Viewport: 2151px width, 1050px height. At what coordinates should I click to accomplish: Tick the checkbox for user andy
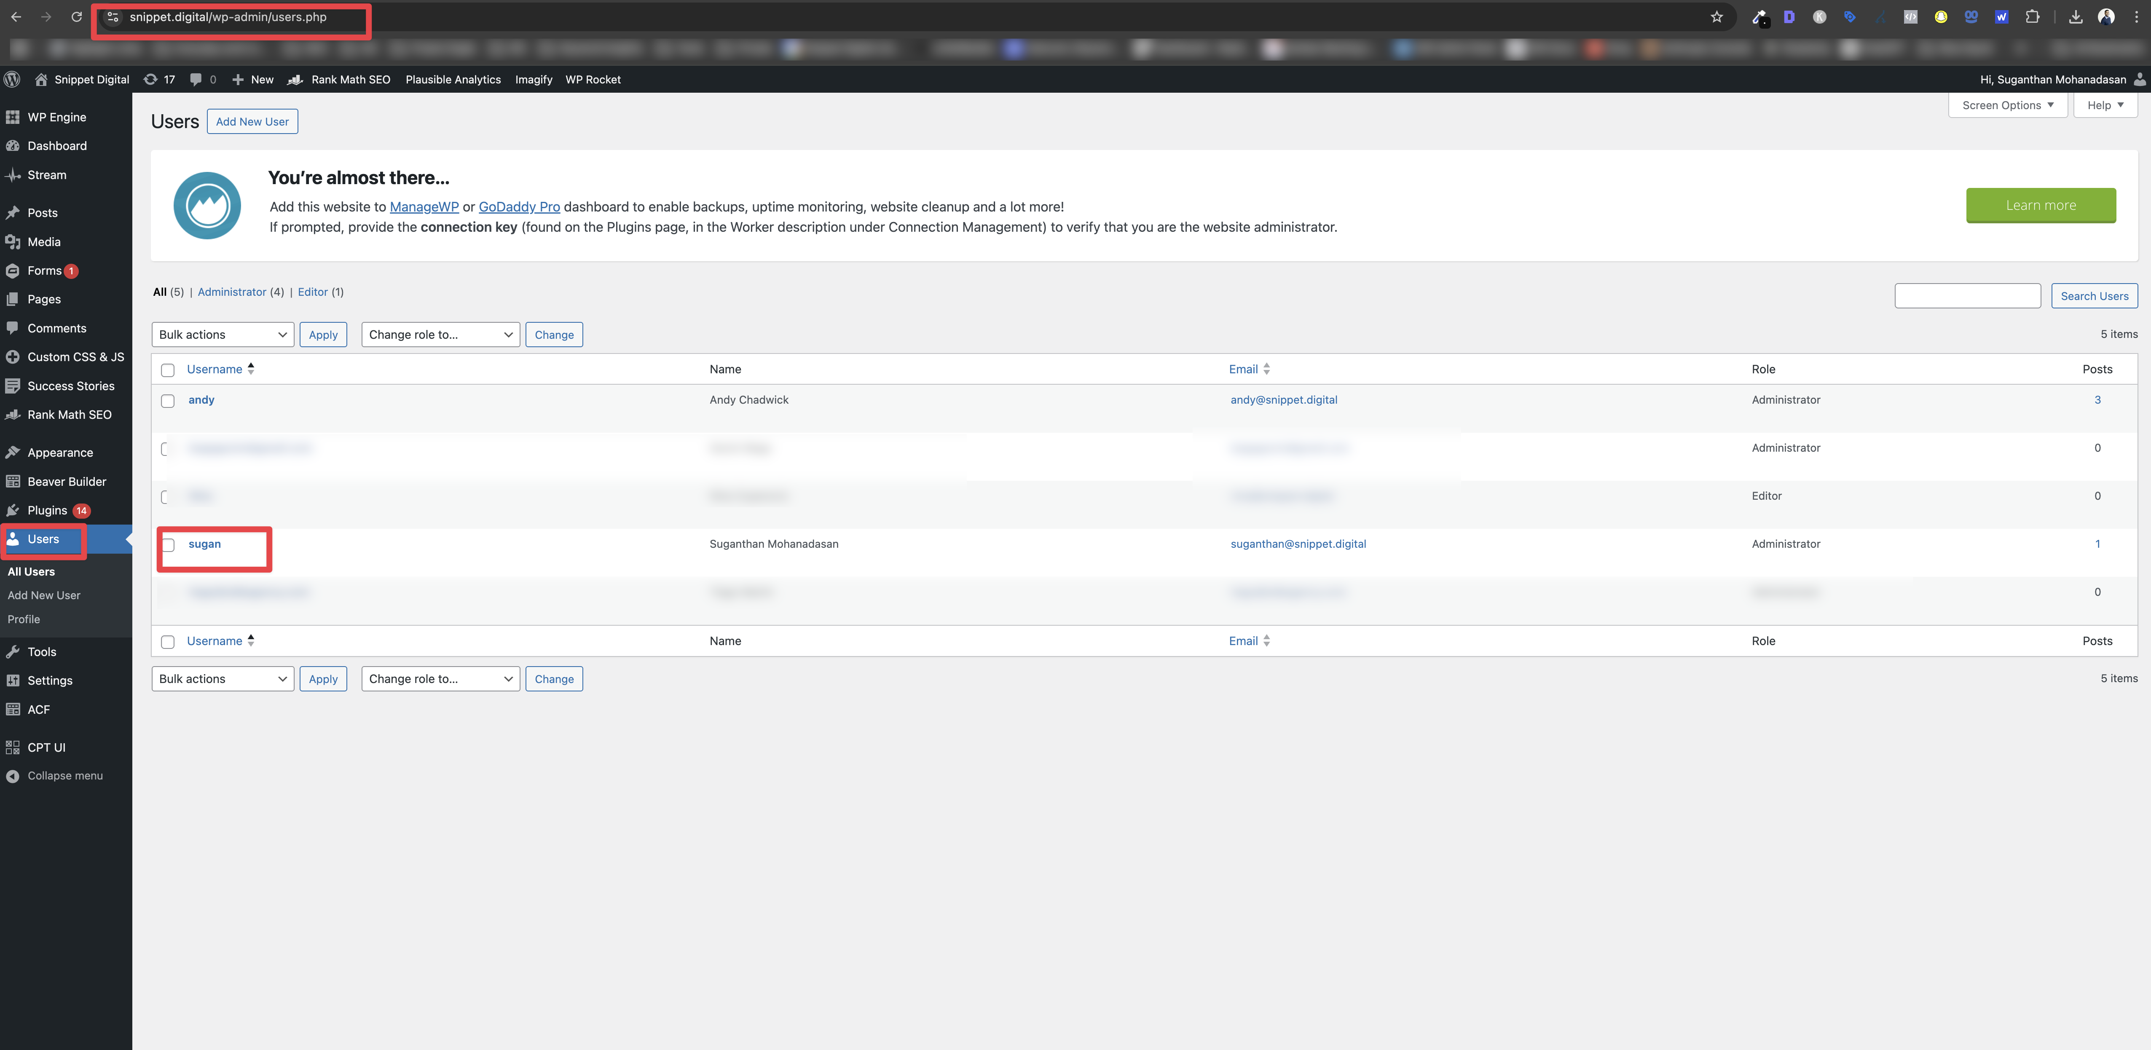click(x=168, y=401)
